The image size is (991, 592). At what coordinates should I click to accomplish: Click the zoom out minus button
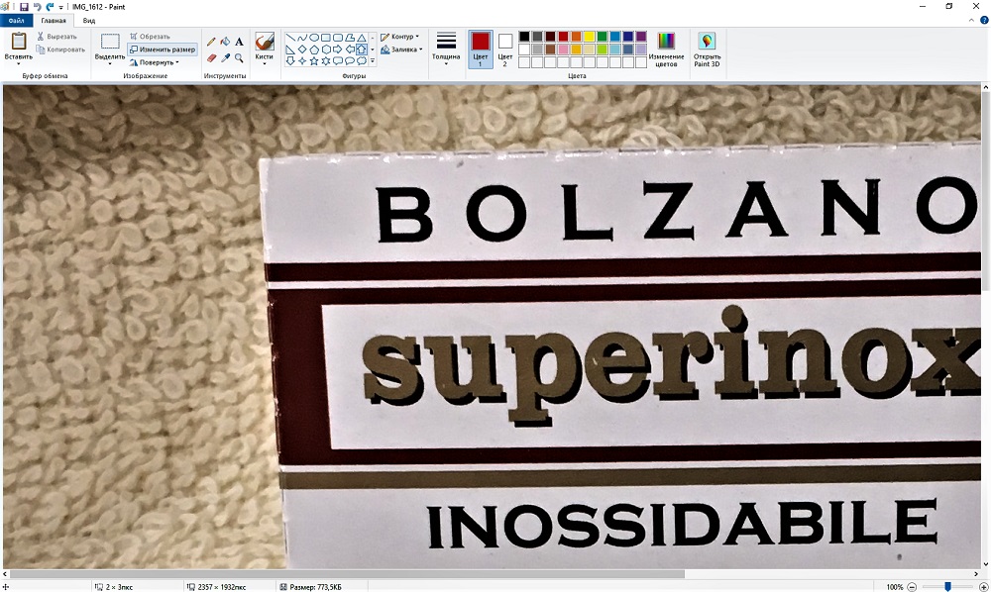[x=912, y=587]
